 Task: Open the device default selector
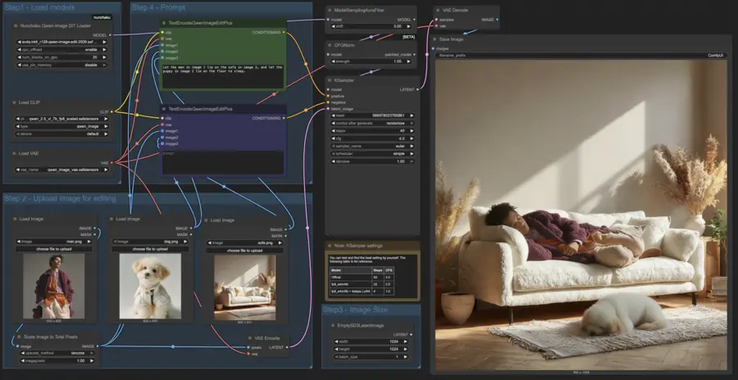point(62,133)
